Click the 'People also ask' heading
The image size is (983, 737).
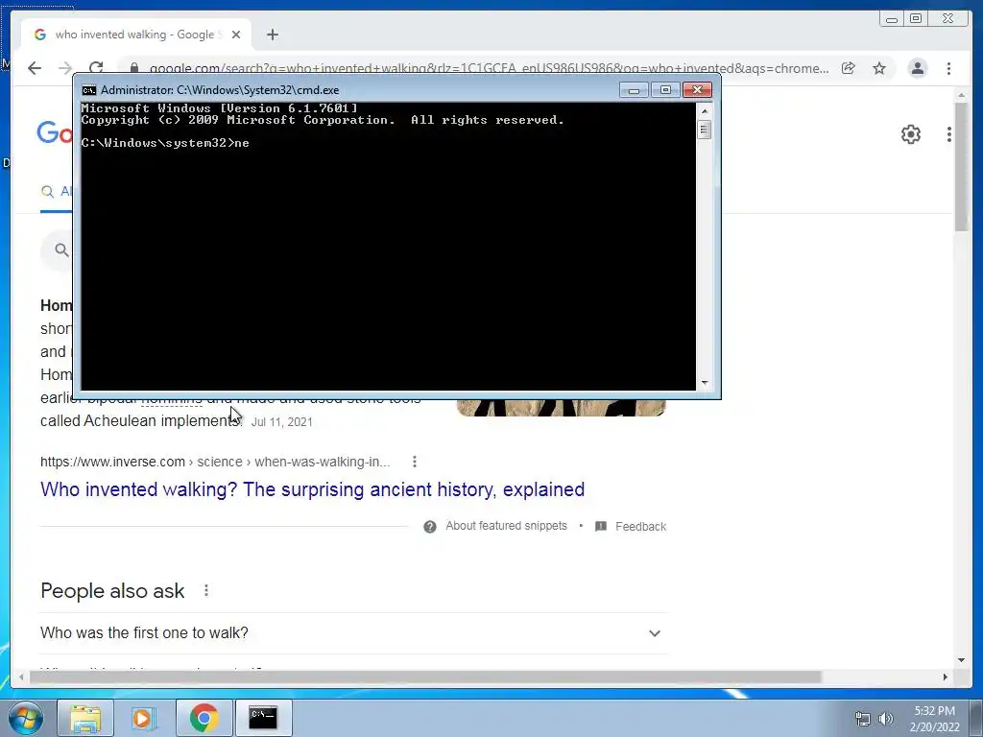(112, 590)
